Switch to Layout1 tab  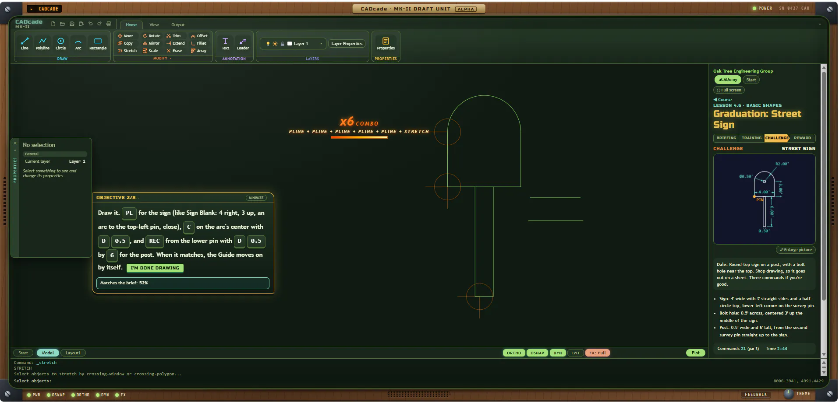[x=73, y=353]
